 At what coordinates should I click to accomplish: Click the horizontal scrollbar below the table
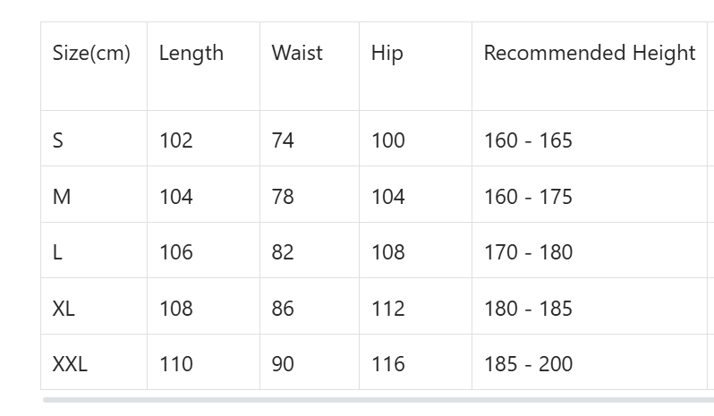(x=376, y=400)
